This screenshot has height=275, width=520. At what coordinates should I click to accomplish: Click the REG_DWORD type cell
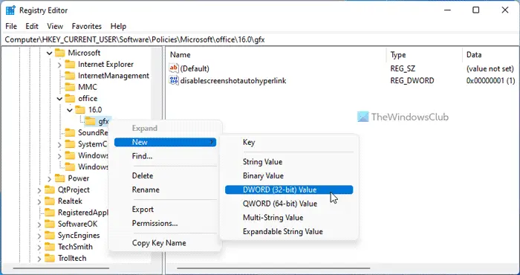point(412,80)
